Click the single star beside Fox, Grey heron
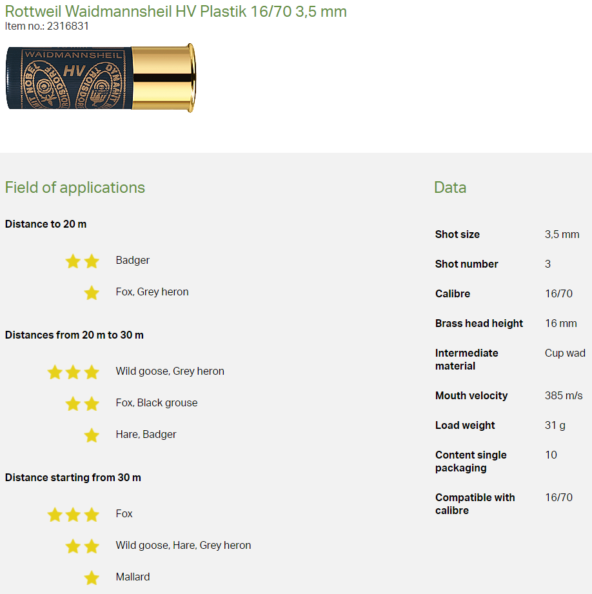 92,293
